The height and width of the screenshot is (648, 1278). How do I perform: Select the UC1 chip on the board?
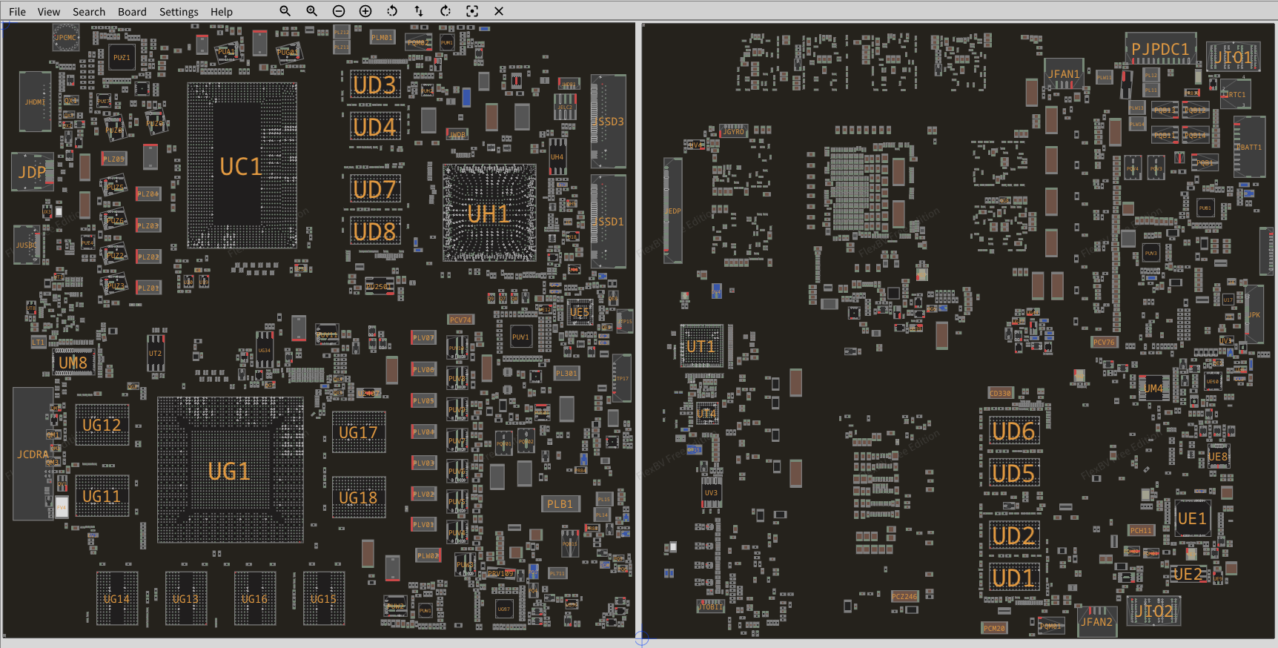point(241,166)
